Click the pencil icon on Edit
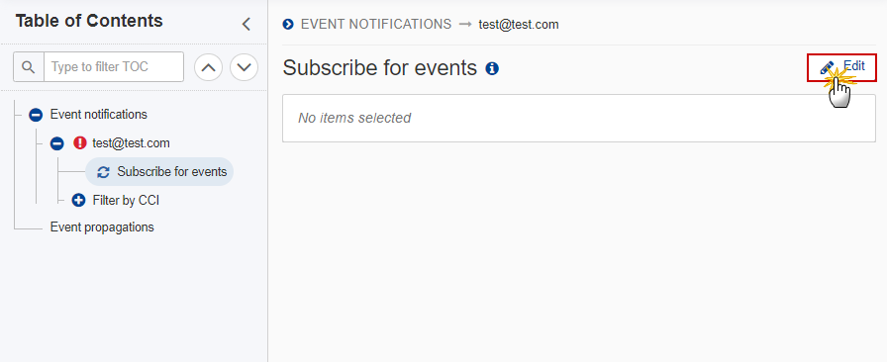The width and height of the screenshot is (887, 362). tap(827, 67)
